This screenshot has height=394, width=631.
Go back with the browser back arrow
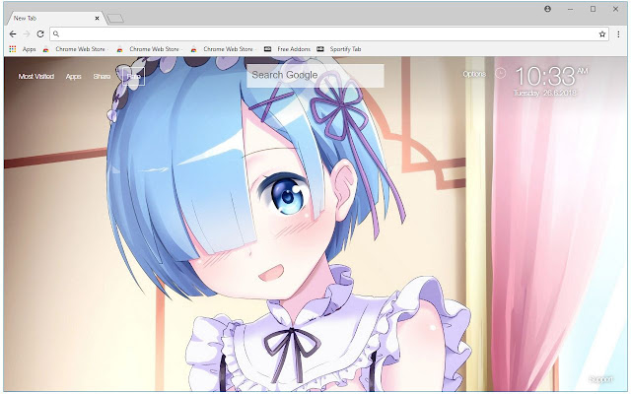pos(13,34)
